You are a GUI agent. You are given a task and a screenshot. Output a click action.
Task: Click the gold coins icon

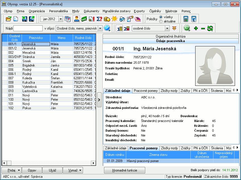pyautogui.click(x=107, y=19)
